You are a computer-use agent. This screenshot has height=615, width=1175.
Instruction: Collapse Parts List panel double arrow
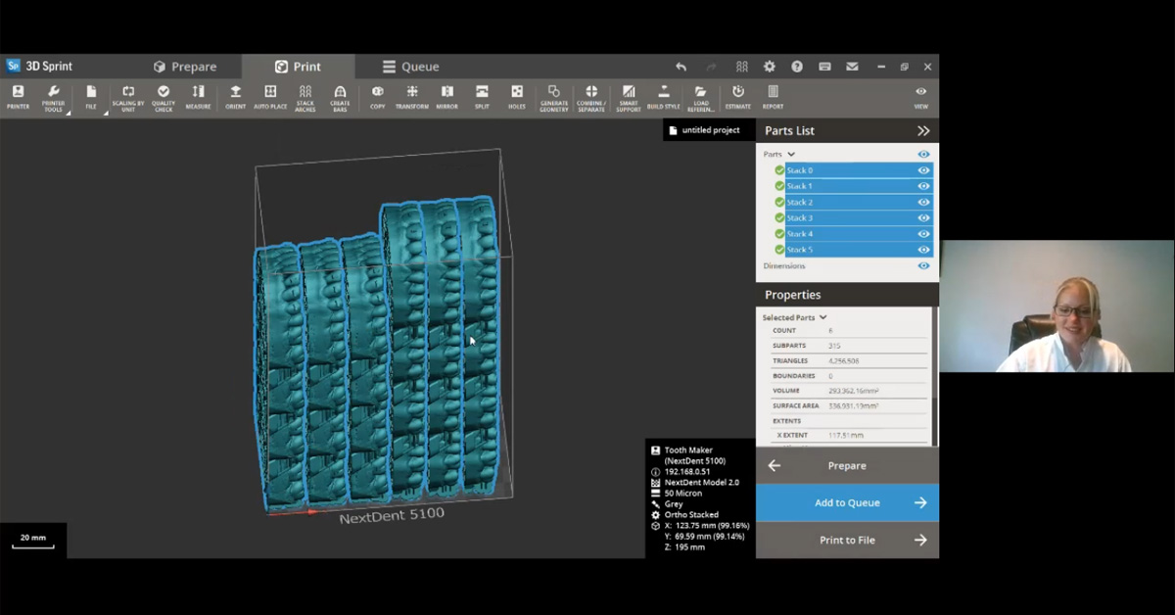(x=923, y=130)
